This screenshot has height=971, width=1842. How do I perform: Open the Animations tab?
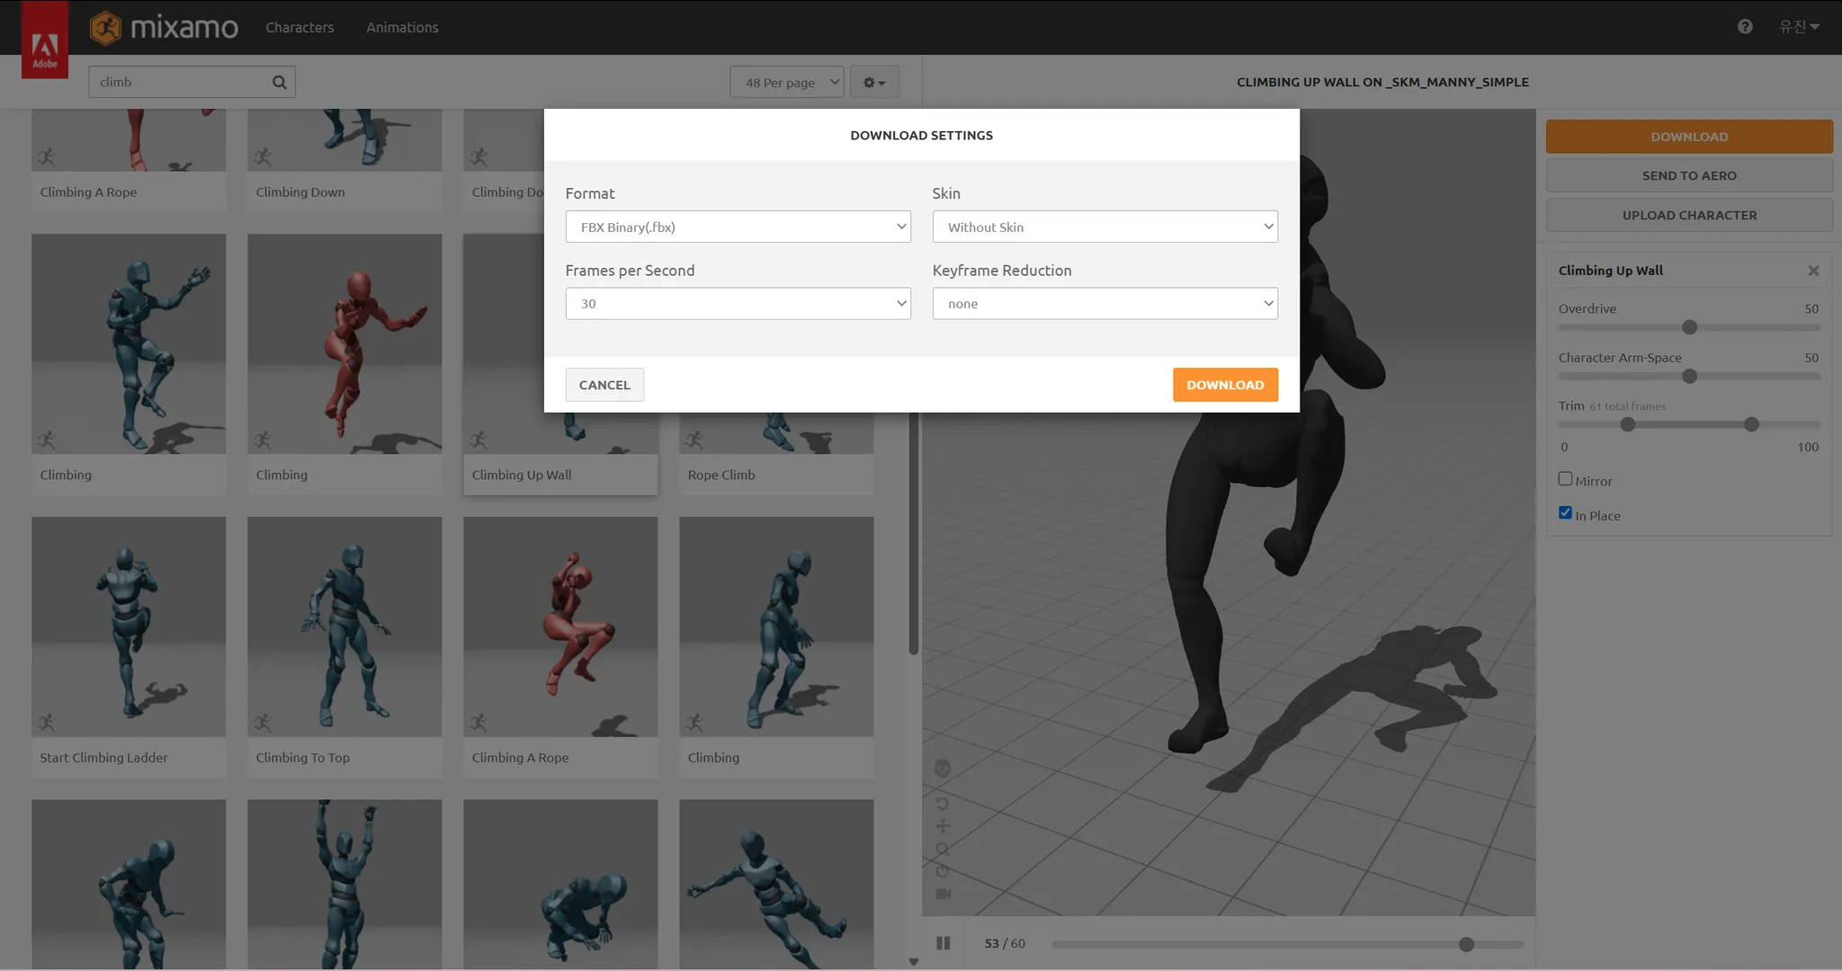pyautogui.click(x=402, y=28)
